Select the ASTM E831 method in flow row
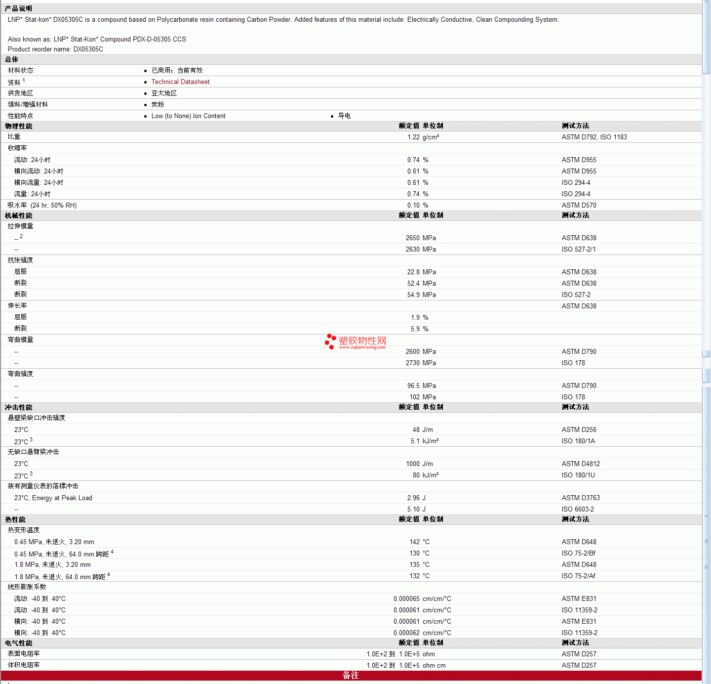 click(579, 599)
